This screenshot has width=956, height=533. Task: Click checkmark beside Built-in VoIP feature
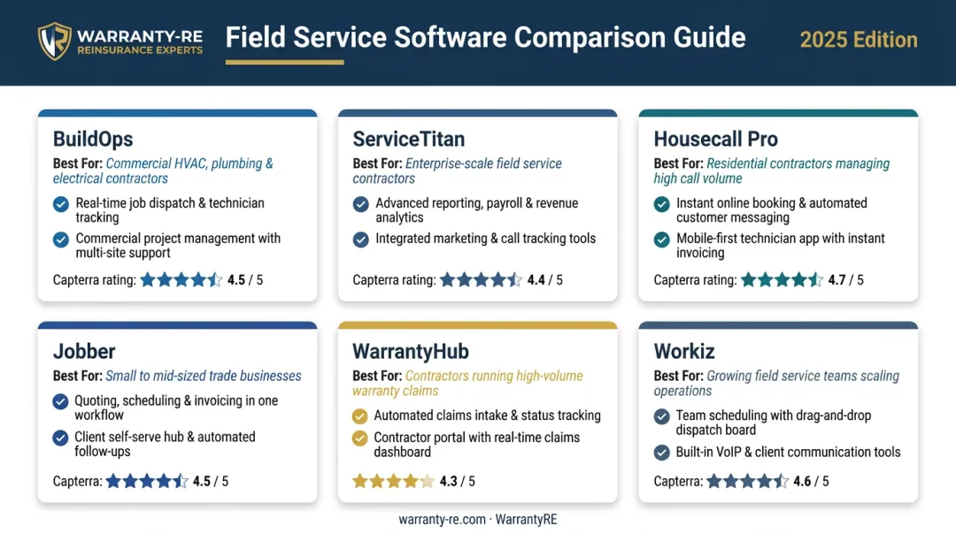coord(661,453)
